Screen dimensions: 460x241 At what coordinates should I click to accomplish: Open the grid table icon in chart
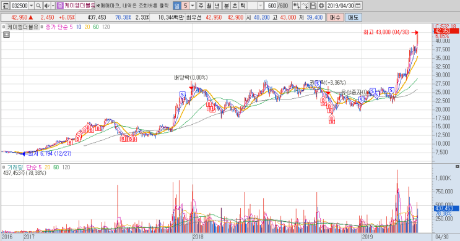pyautogui.click(x=6, y=35)
